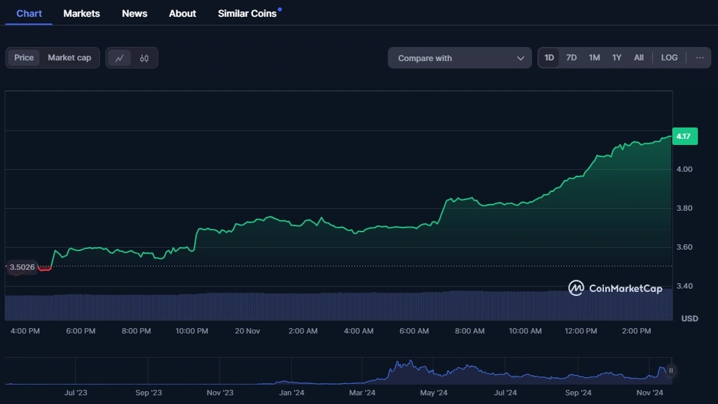Open the three-dot more options menu
Screen dimensions: 718x404
pyautogui.click(x=700, y=58)
